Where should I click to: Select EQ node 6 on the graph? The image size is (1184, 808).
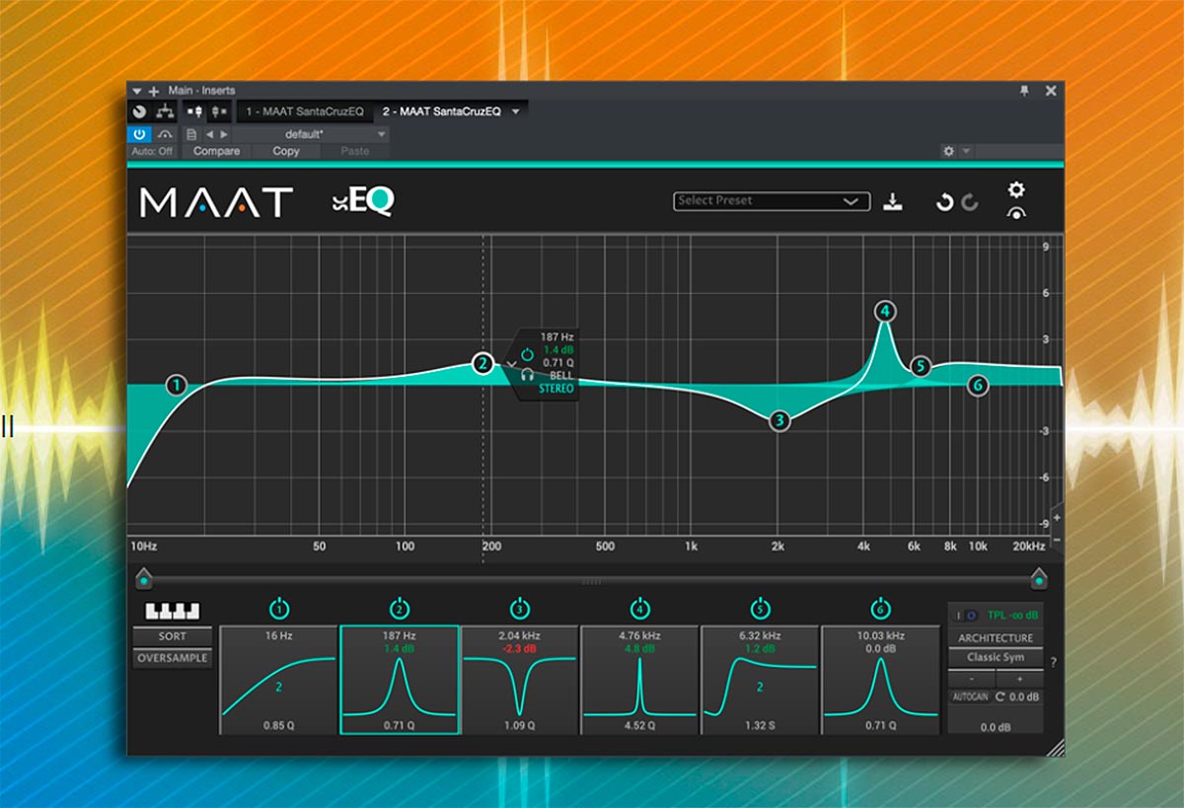pos(978,385)
